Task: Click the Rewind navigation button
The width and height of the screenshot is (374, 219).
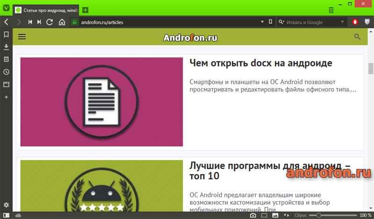Action: [x=30, y=22]
